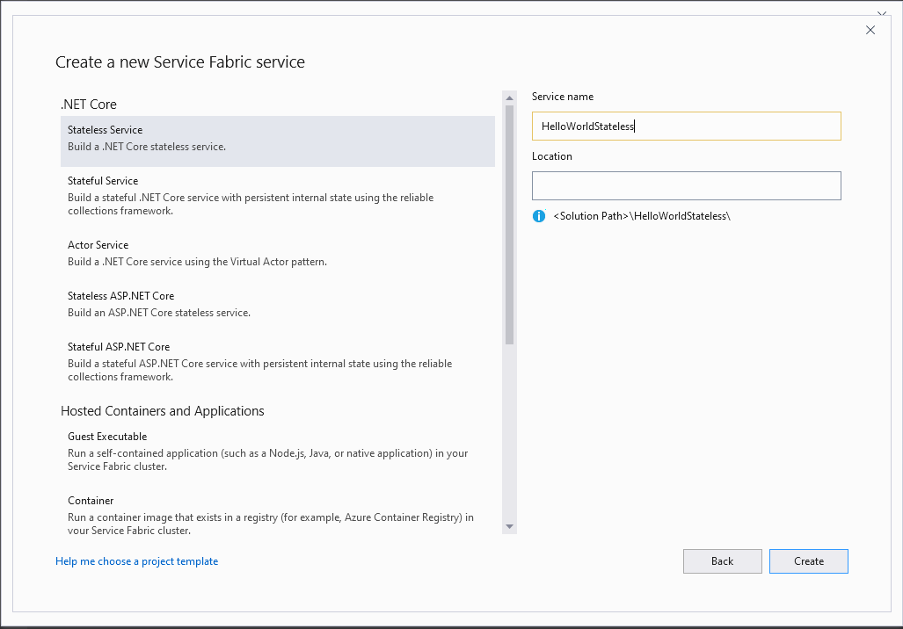Click inside the empty Location field
The width and height of the screenshot is (903, 629).
[x=686, y=185]
